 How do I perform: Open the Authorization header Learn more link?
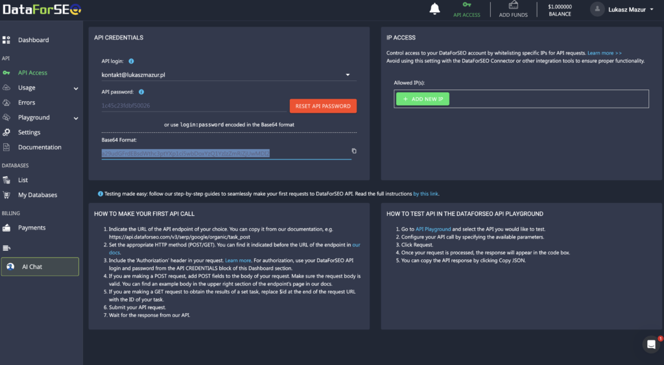click(x=238, y=261)
